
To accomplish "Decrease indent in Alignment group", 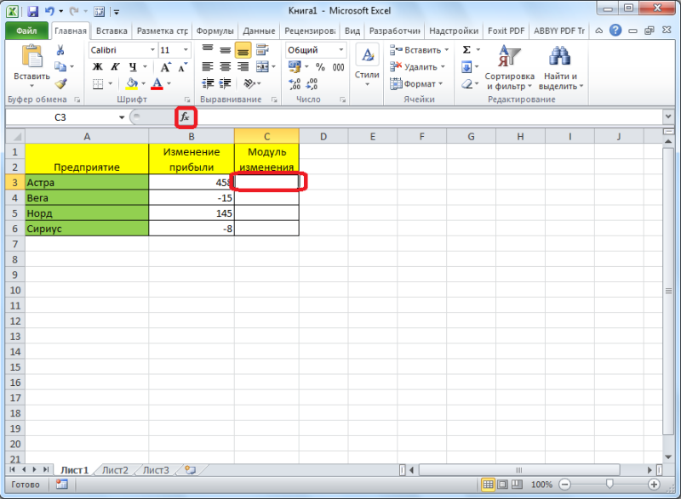I will (208, 83).
